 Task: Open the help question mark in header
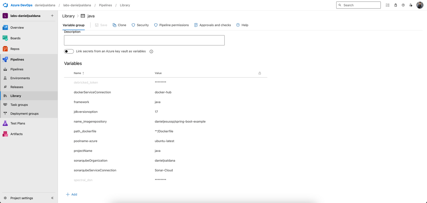click(x=403, y=5)
